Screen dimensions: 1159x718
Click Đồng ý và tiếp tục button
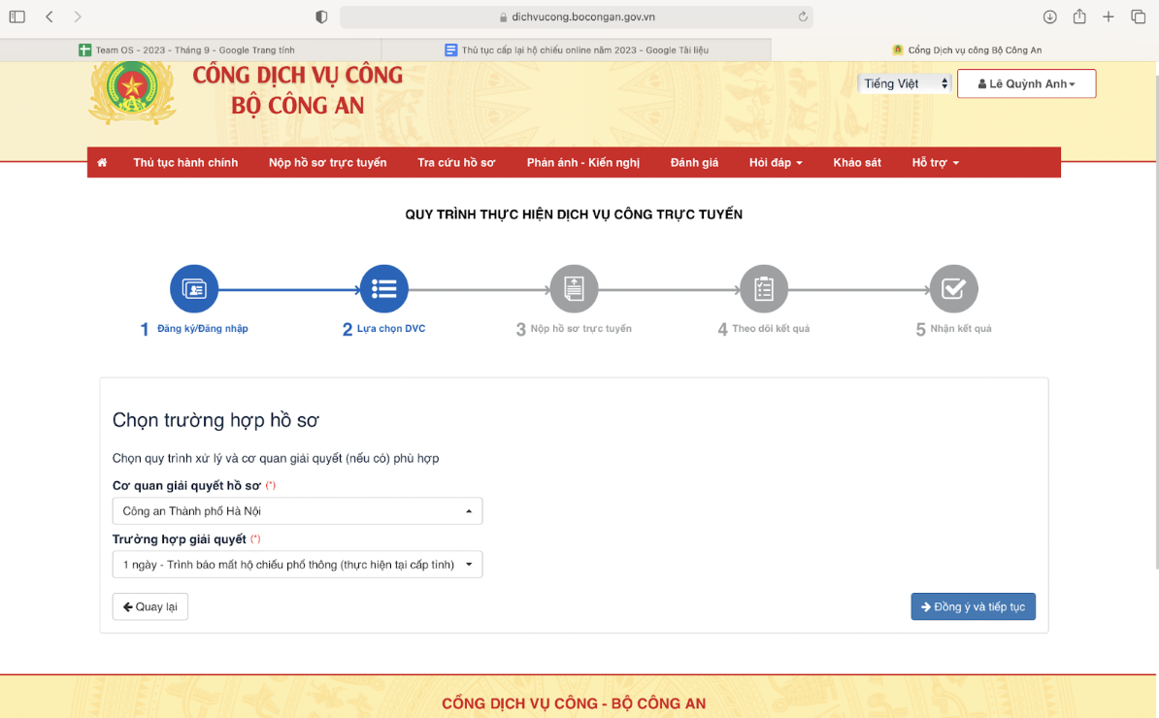(973, 606)
